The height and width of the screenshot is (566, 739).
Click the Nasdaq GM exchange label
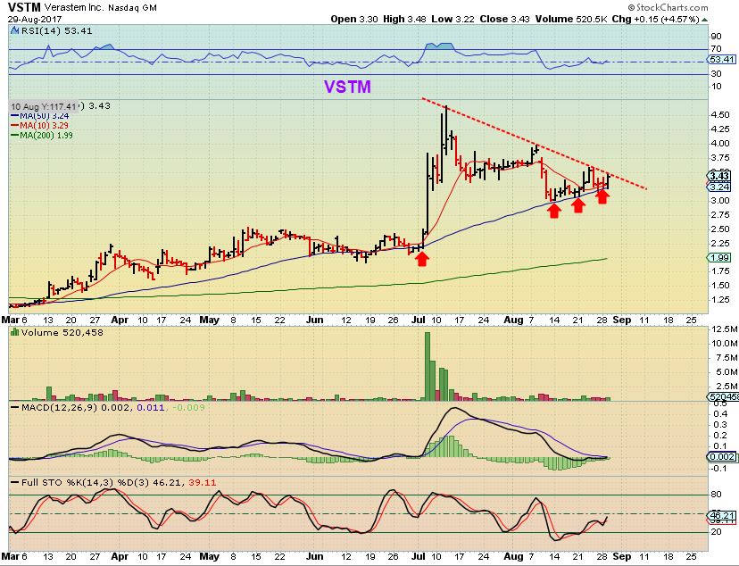click(x=132, y=8)
